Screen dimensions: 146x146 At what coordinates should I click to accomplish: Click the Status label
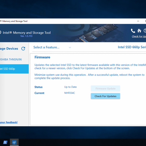pos(38,87)
